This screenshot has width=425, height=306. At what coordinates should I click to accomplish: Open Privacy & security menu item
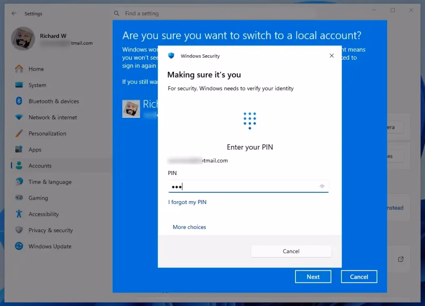51,230
